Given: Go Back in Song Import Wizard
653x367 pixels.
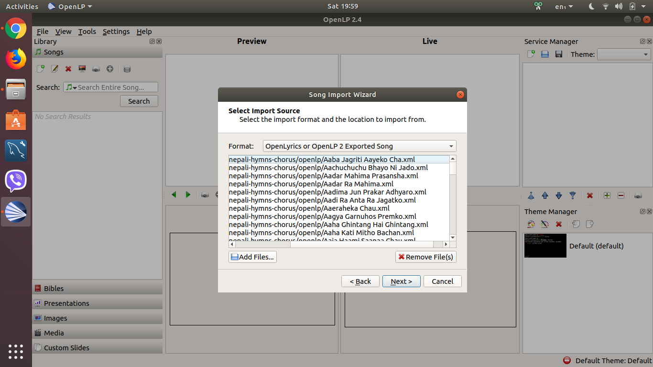Looking at the screenshot, I should coord(360,281).
